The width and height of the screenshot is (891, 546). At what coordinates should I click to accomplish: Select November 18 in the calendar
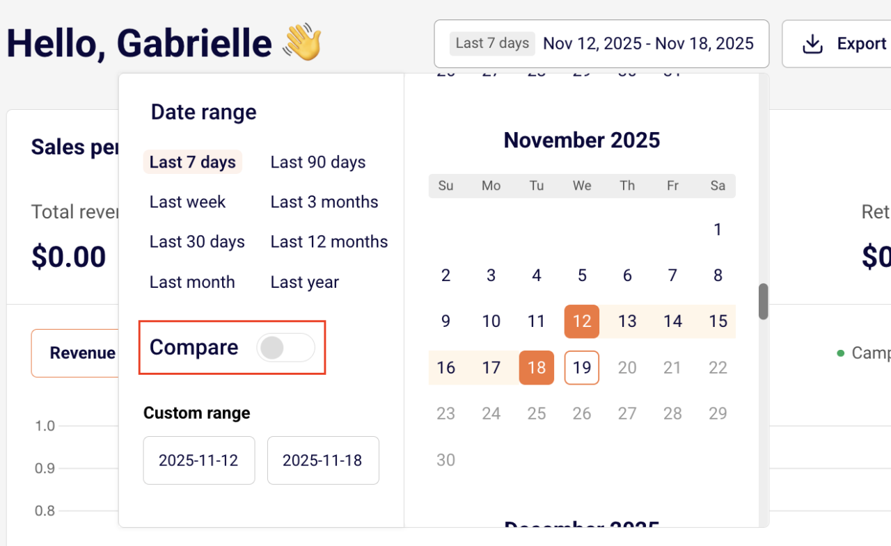[537, 367]
